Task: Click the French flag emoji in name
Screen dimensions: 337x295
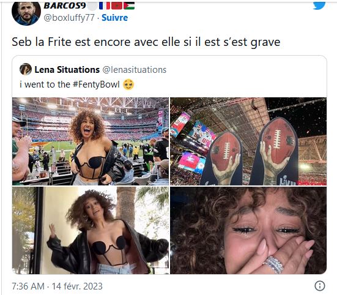Action: pyautogui.click(x=105, y=6)
